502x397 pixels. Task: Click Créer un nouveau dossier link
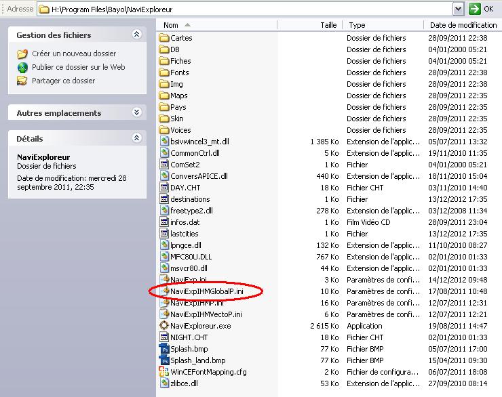(x=74, y=54)
